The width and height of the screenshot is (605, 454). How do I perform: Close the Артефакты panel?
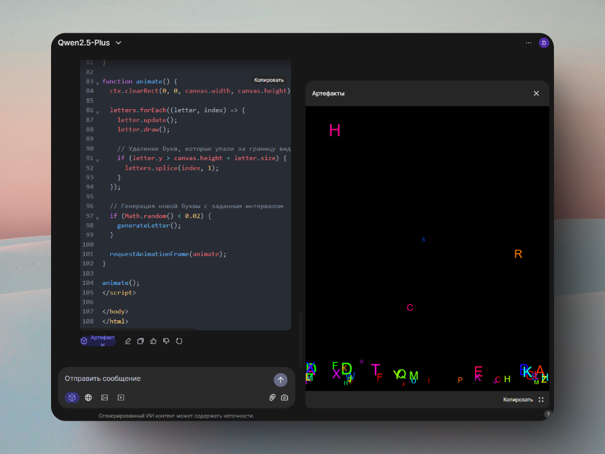point(536,93)
